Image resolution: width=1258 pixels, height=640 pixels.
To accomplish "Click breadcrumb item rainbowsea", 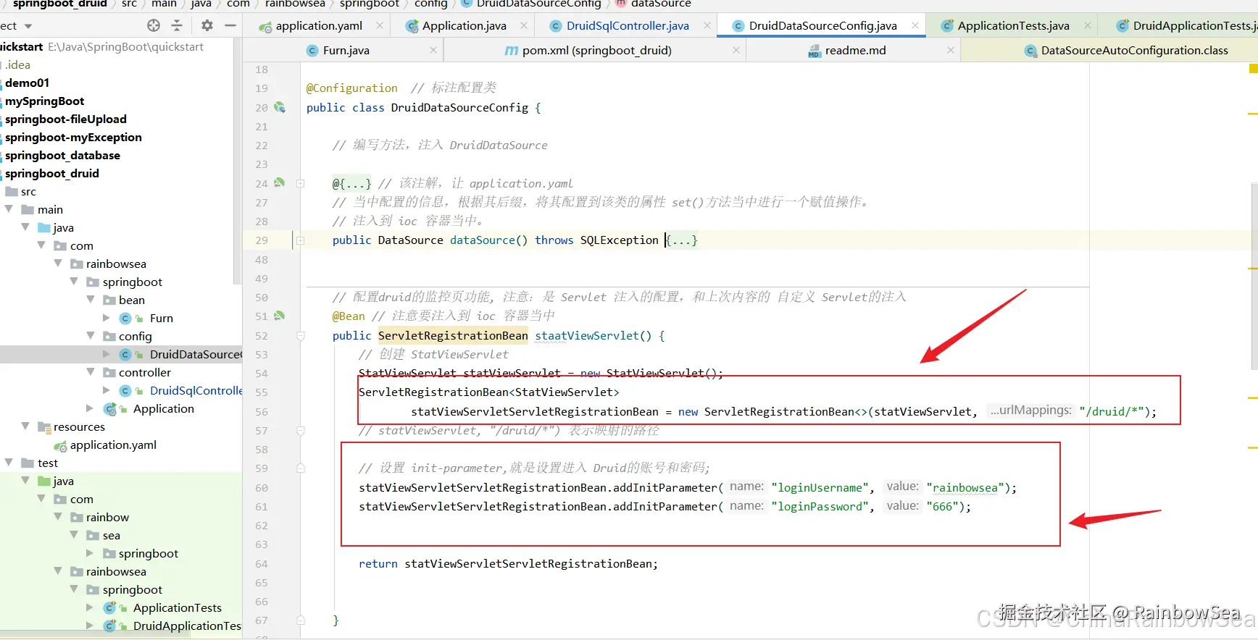I will (295, 4).
